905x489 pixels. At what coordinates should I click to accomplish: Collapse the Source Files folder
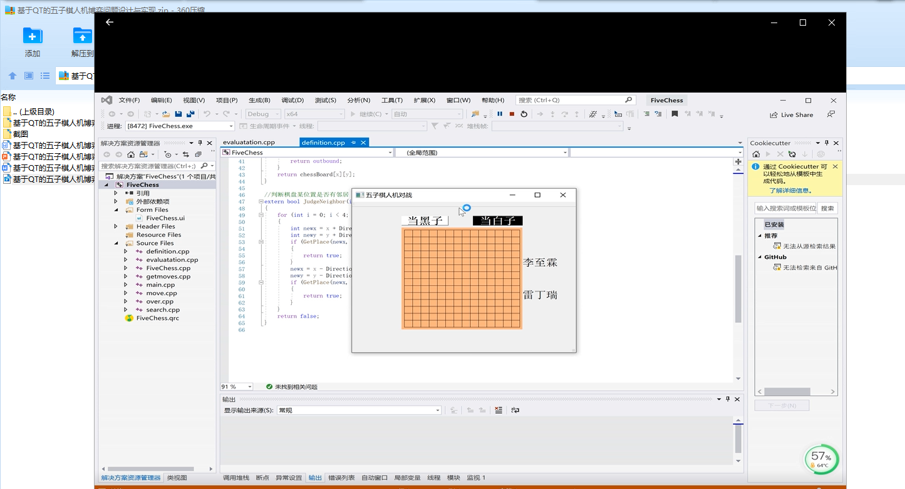(x=116, y=243)
